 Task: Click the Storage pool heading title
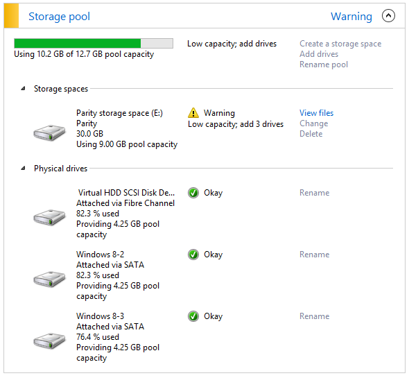(59, 16)
